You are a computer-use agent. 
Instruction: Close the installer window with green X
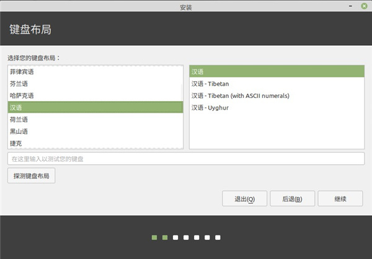363,7
